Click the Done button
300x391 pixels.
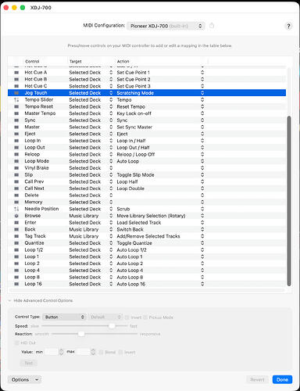pyautogui.click(x=282, y=379)
